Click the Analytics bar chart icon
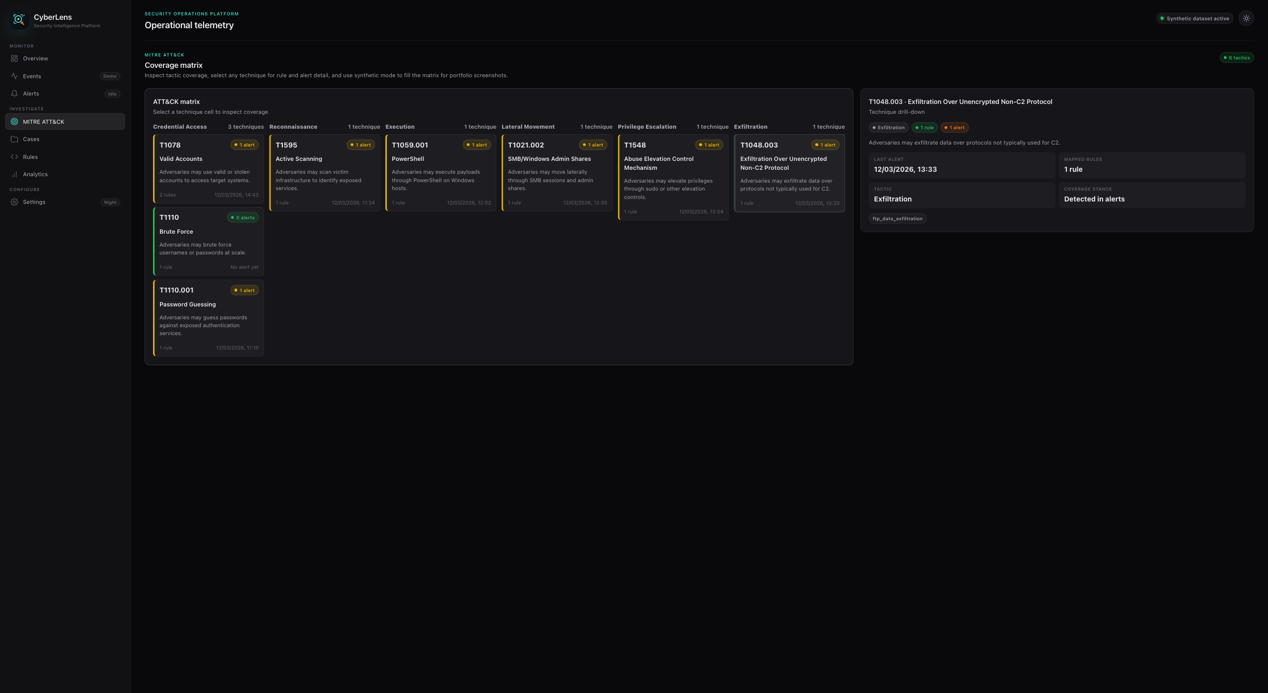Image resolution: width=1268 pixels, height=693 pixels. 14,174
